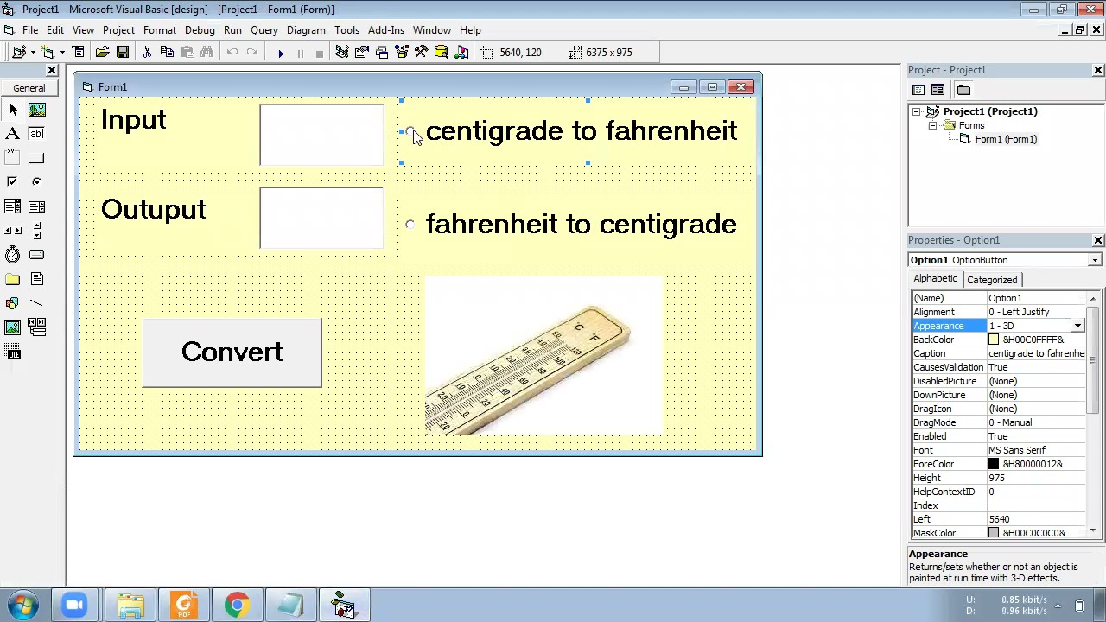Viewport: 1106px width, 622px height.
Task: Select the PictureBox control in the toolbox
Action: click(x=36, y=110)
